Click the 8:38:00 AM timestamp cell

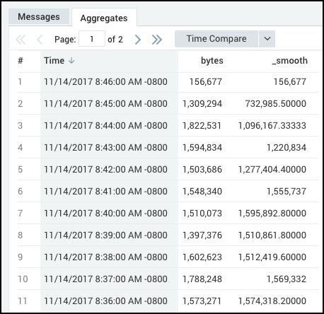pyautogui.click(x=105, y=257)
